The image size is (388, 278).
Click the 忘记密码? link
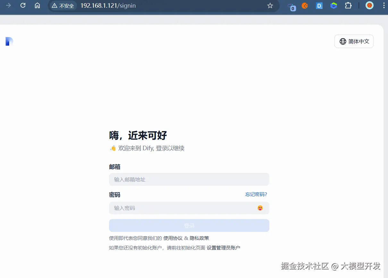pyautogui.click(x=256, y=194)
